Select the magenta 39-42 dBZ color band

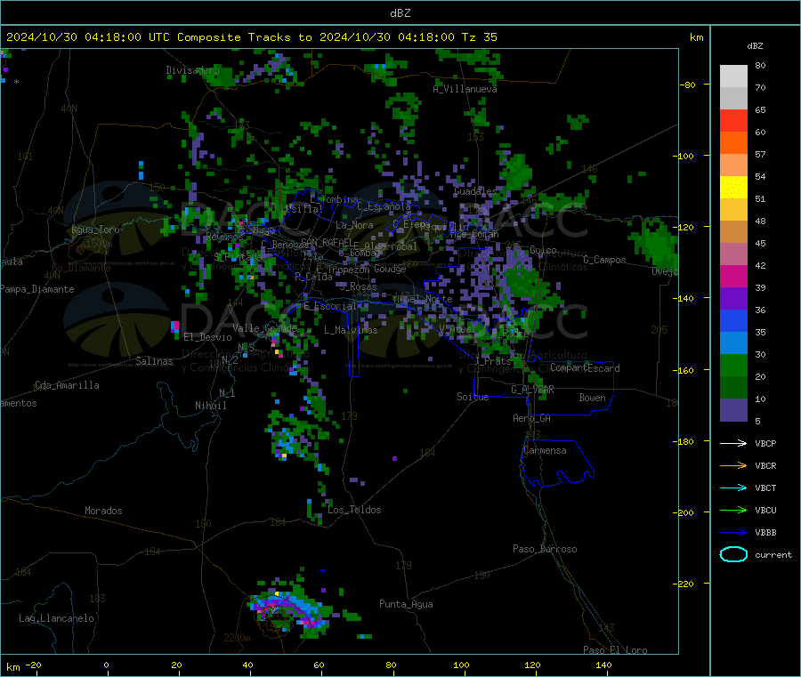click(x=733, y=276)
